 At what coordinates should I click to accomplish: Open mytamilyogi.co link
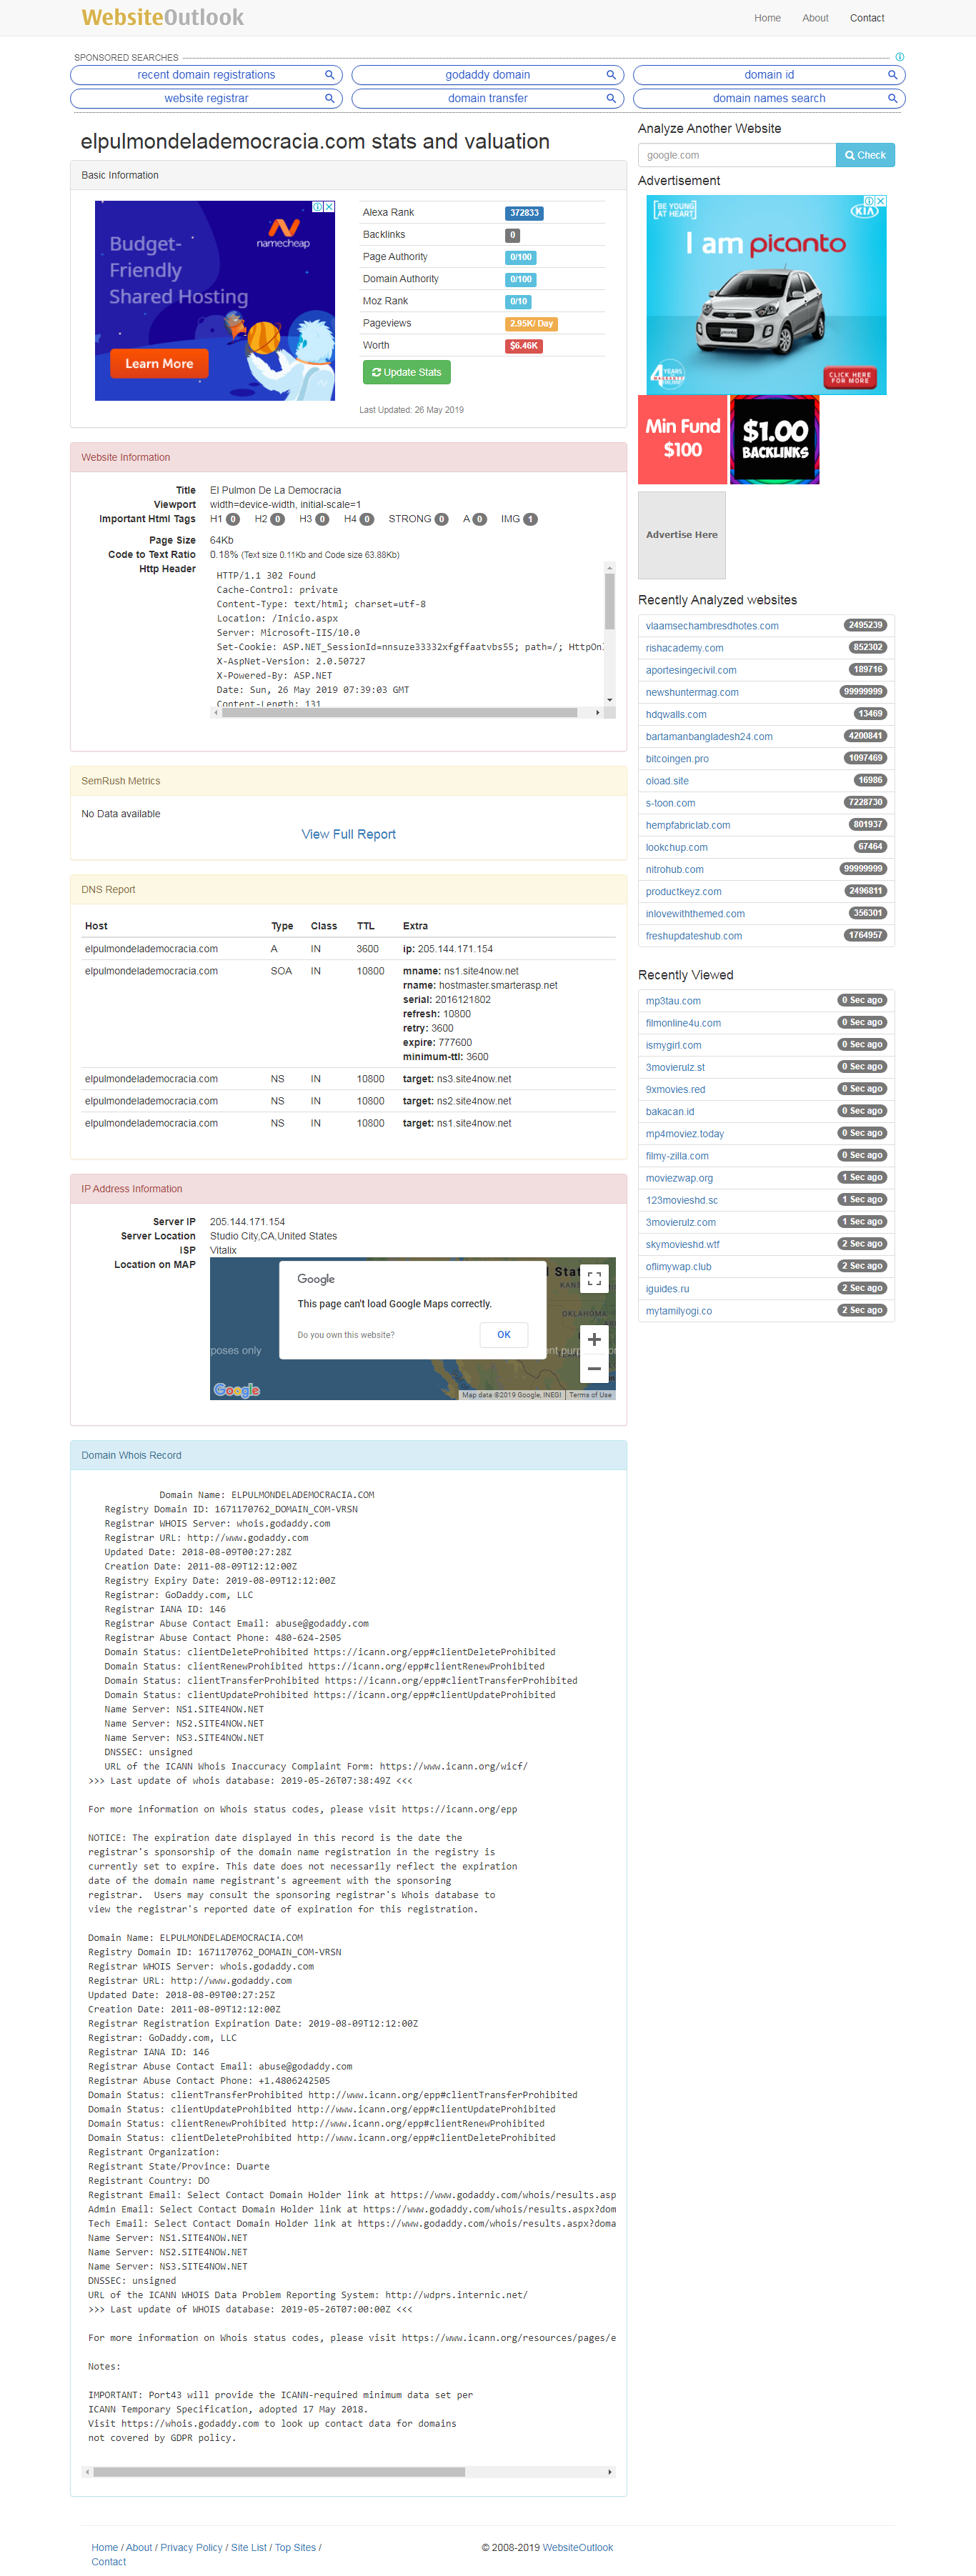678,1311
